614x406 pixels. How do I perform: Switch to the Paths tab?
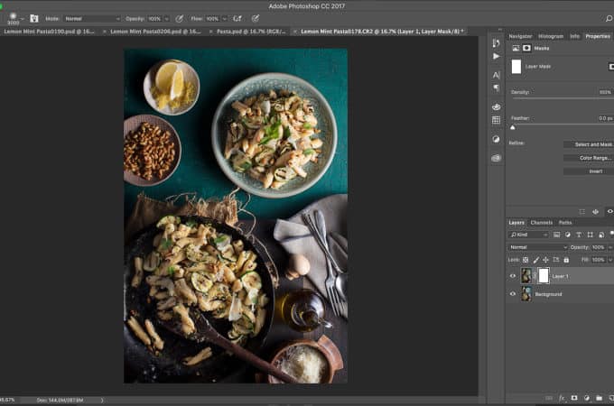pyautogui.click(x=565, y=223)
